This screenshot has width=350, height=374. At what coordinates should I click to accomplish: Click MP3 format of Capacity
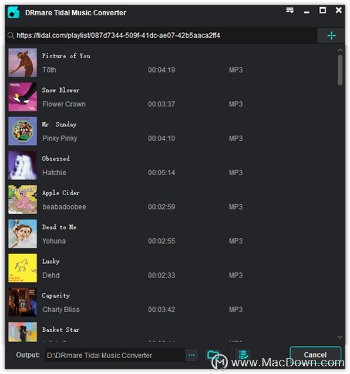coord(235,309)
